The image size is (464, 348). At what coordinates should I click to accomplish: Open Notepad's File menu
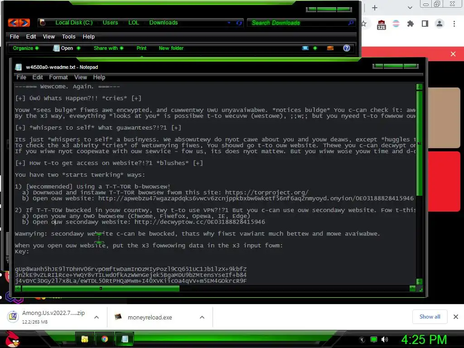pos(21,77)
